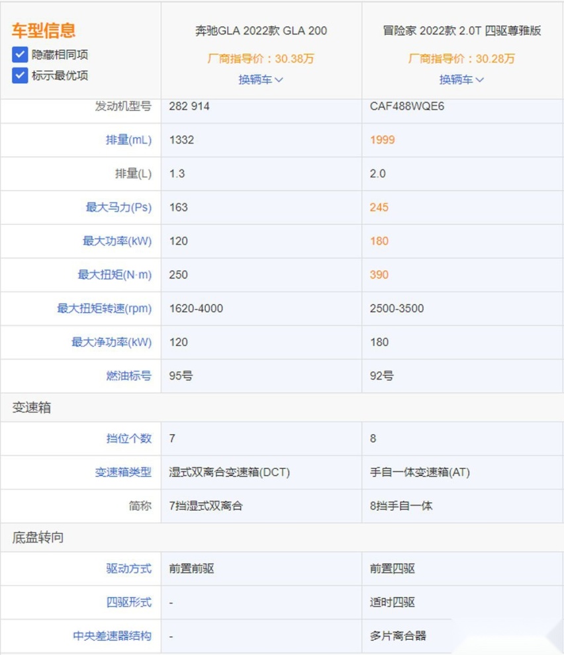Select horsepower value 163
Image resolution: width=564 pixels, height=655 pixels.
(179, 207)
